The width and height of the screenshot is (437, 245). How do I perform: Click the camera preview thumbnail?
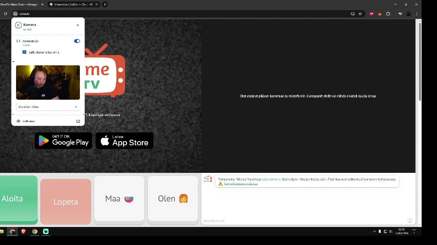[x=48, y=82]
